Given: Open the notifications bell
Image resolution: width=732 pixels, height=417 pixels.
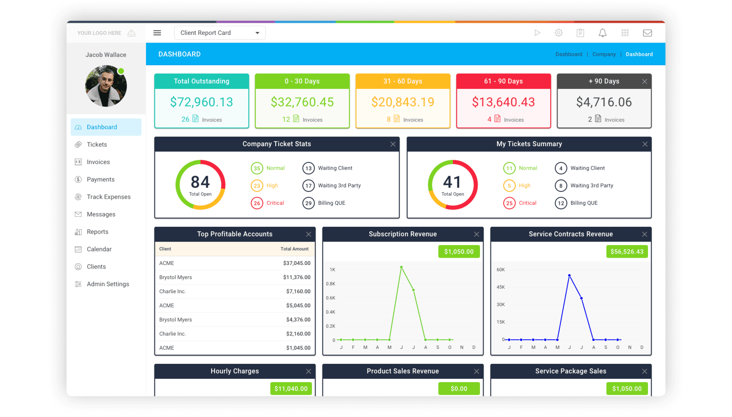Looking at the screenshot, I should click(603, 33).
